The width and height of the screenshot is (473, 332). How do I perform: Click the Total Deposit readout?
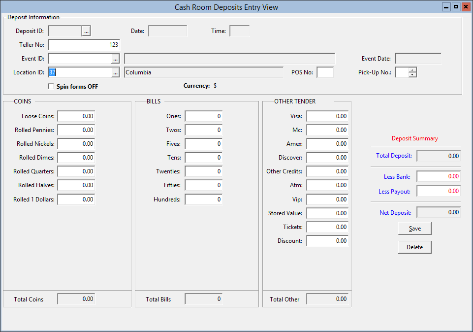click(x=439, y=156)
